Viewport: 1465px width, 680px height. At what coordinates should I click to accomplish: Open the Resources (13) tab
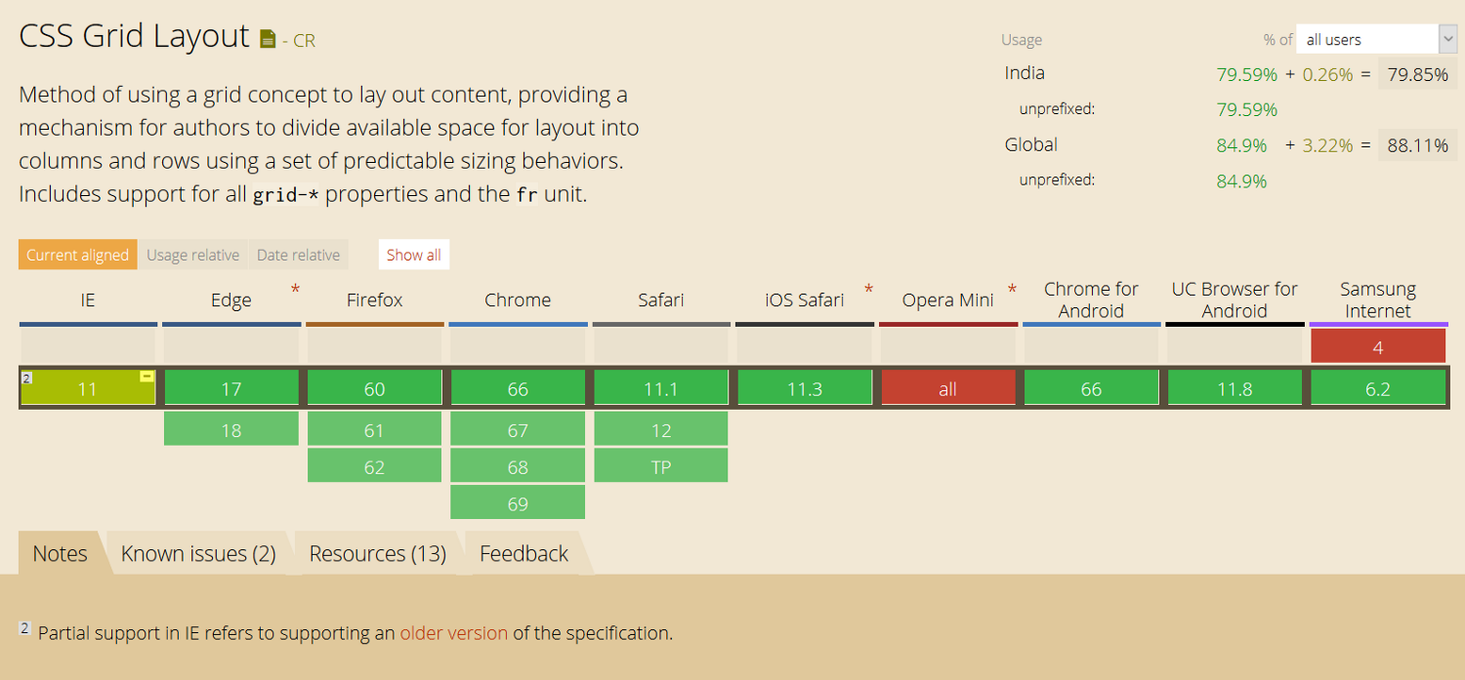tap(378, 553)
